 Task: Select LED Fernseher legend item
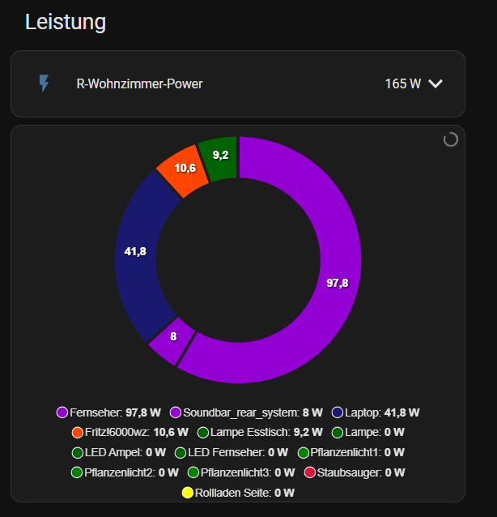point(232,452)
